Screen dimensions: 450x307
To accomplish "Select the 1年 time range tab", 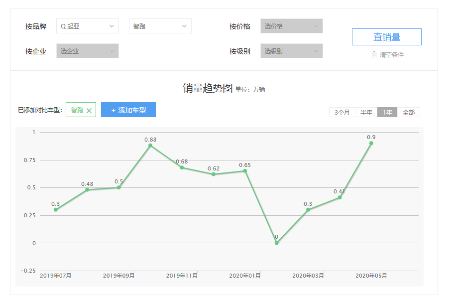I will 387,113.
